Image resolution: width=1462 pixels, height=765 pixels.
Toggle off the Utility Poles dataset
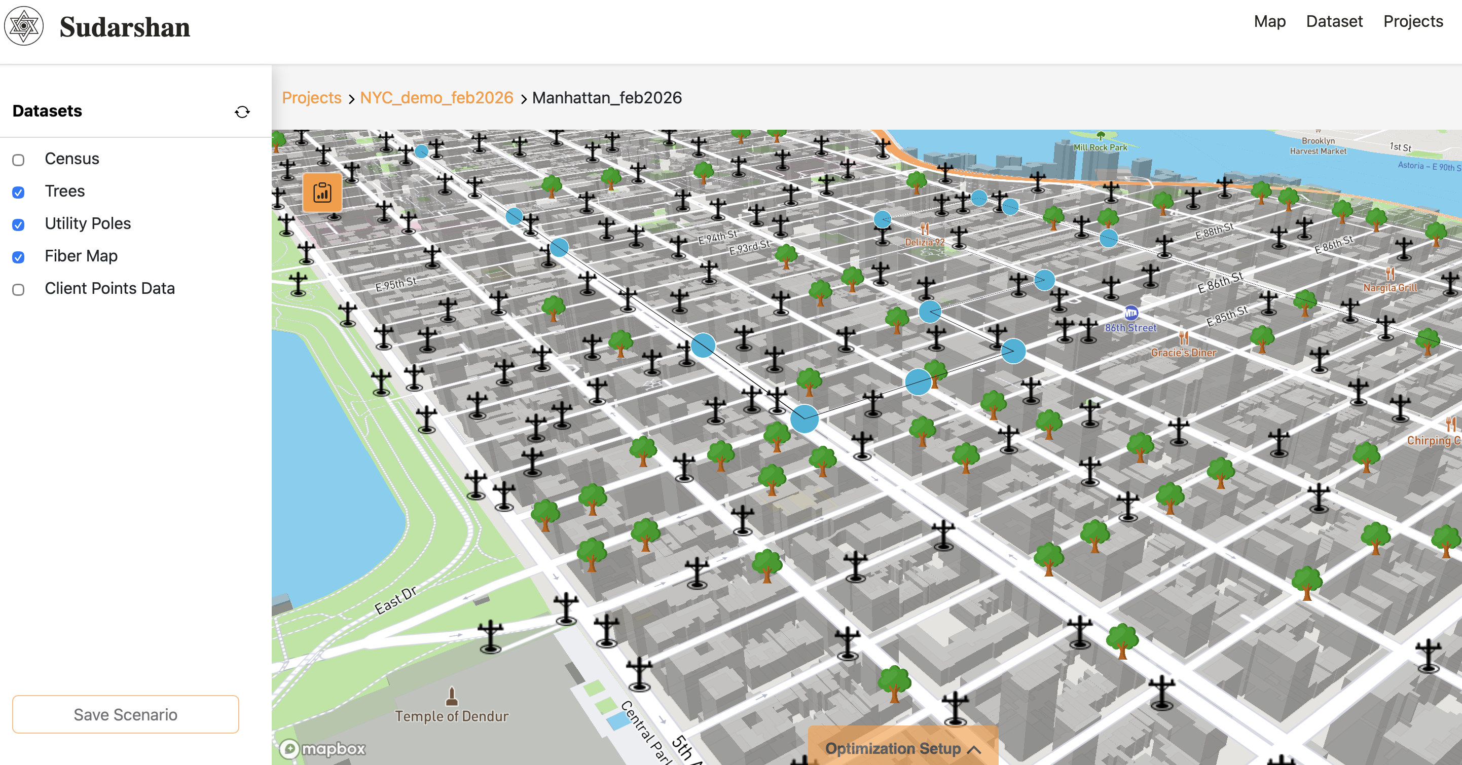tap(19, 225)
